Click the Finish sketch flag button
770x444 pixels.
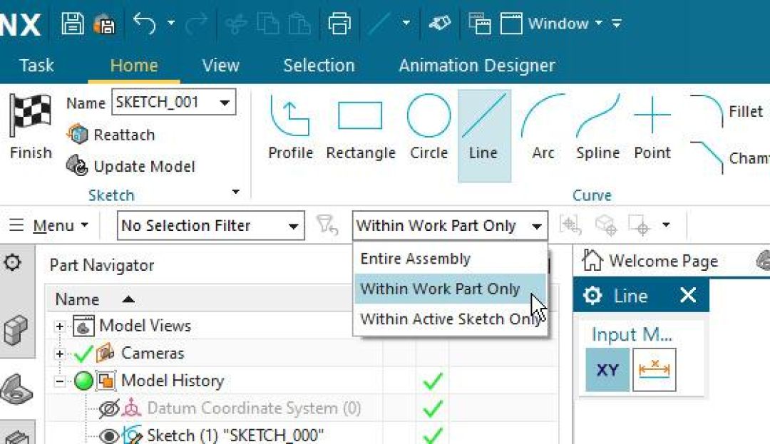[x=31, y=127]
